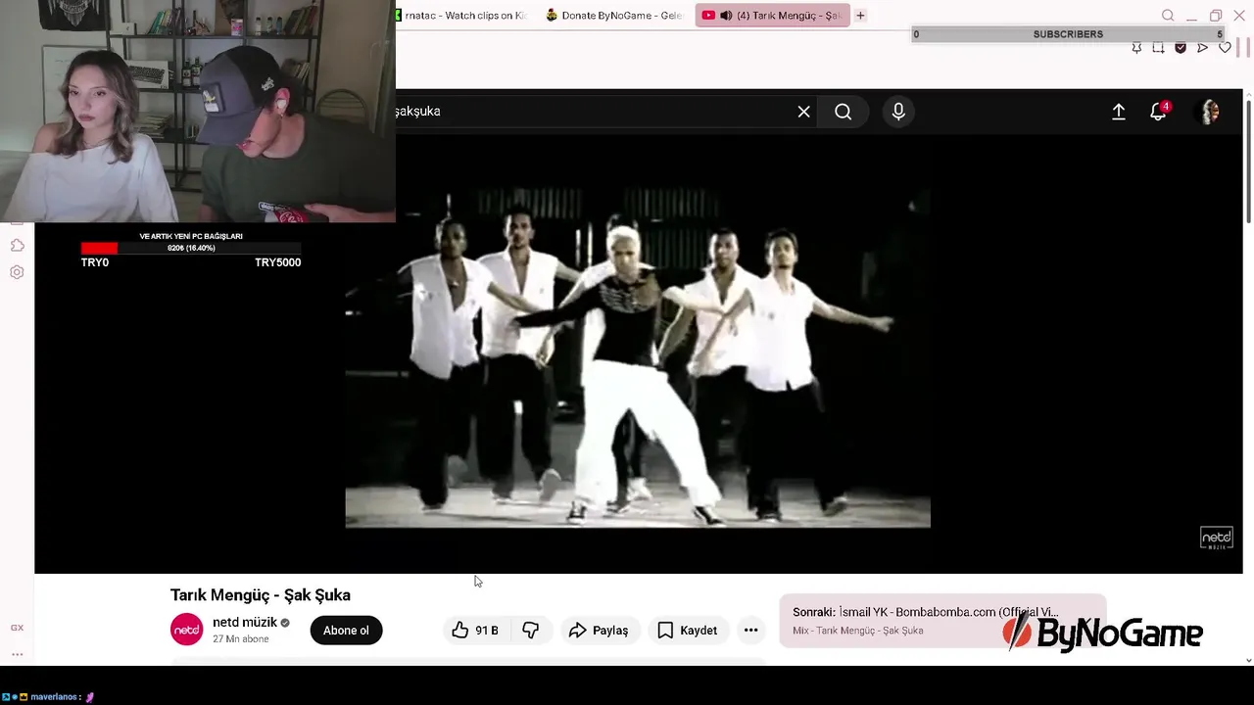
Task: Take a snapshot with the capture icon
Action: [x=1158, y=48]
